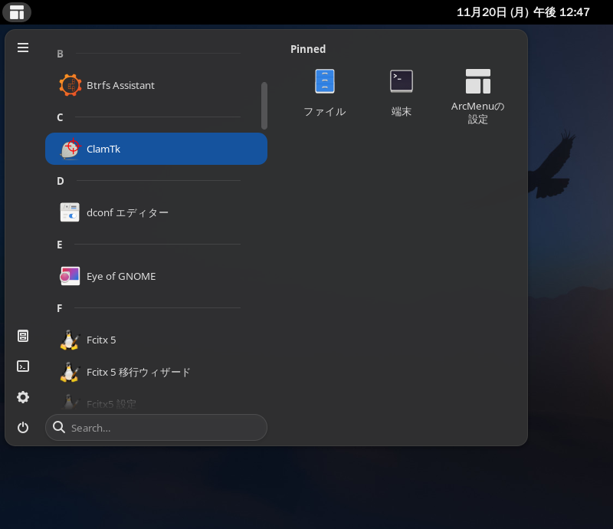Click the E section letter header
This screenshot has height=529, width=613.
point(60,245)
